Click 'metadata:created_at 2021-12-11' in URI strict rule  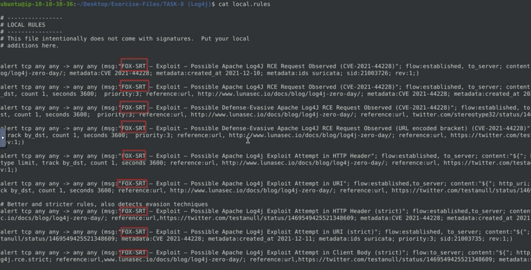pos(256,239)
